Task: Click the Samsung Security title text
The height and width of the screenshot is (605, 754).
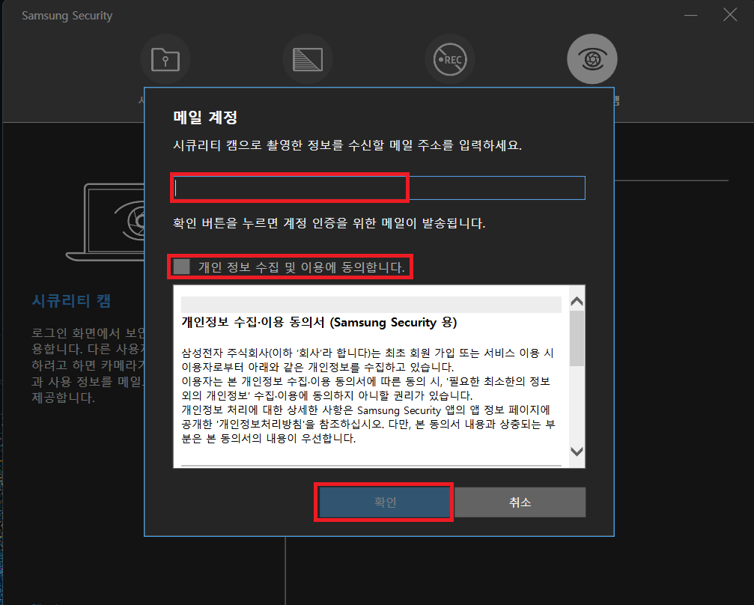Action: click(x=67, y=16)
